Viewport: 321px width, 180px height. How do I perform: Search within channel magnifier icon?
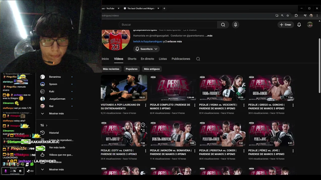[x=198, y=59]
